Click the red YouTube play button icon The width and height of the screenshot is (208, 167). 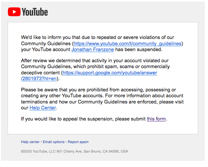pos(14,12)
